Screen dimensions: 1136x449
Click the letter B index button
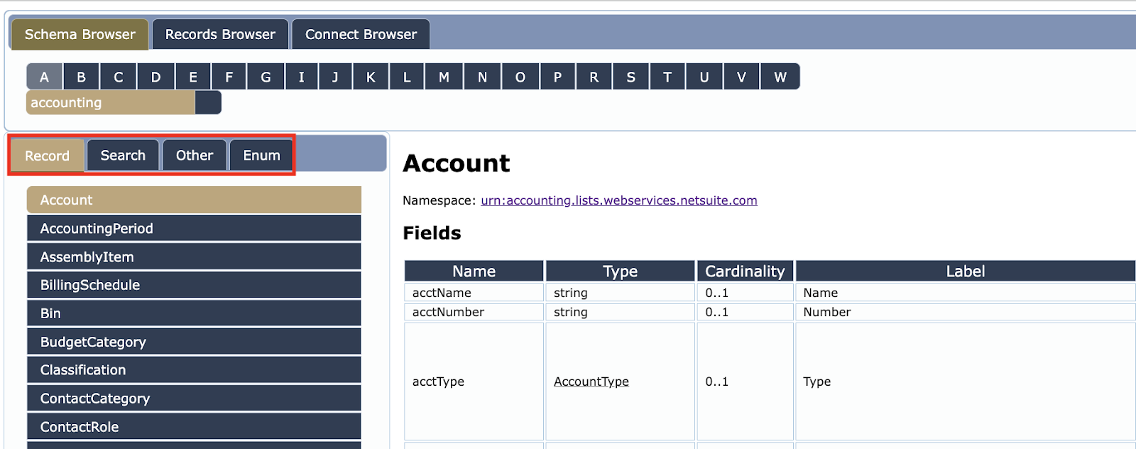point(82,77)
